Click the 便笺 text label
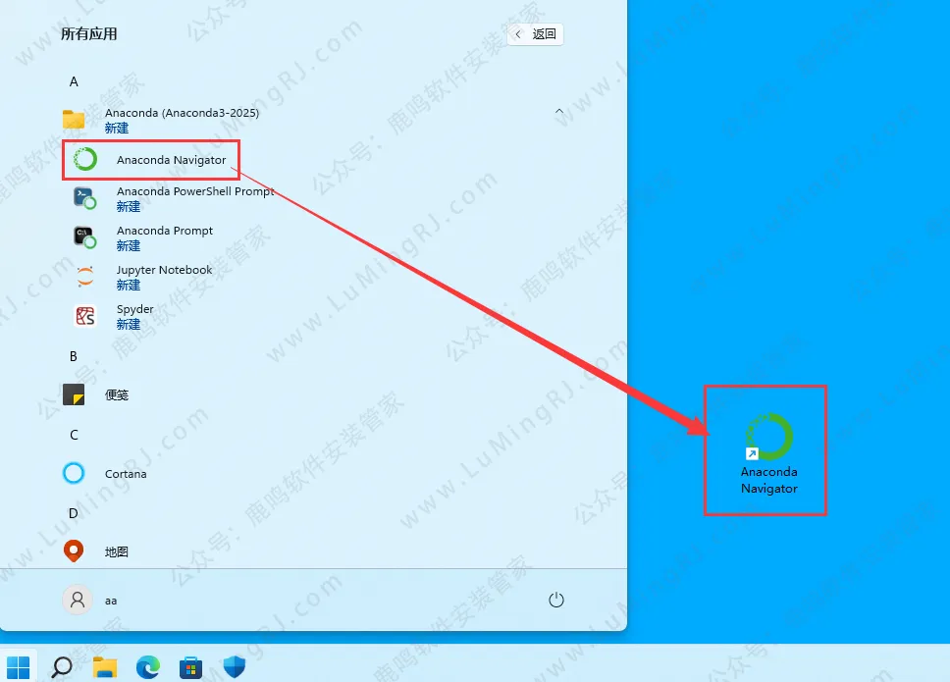The height and width of the screenshot is (682, 950). (117, 394)
